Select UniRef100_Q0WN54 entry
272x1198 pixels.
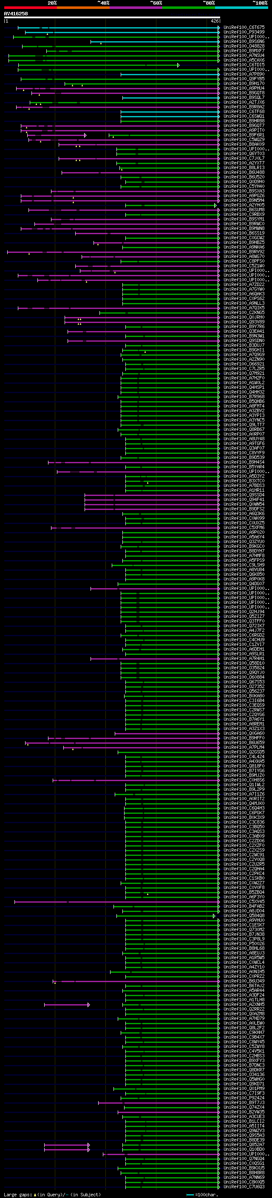[244, 504]
